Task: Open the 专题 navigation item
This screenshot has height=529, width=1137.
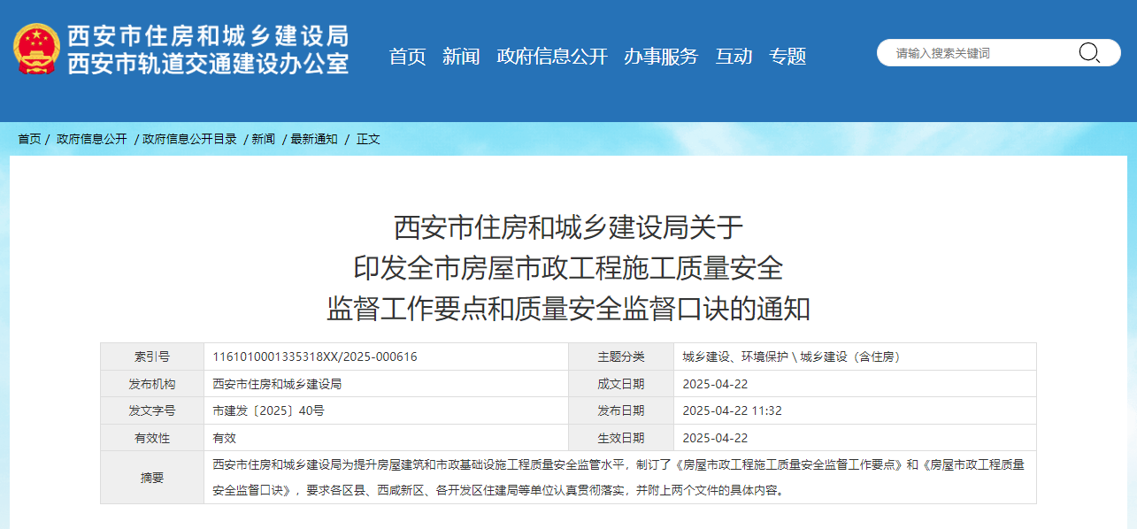Action: 787,56
